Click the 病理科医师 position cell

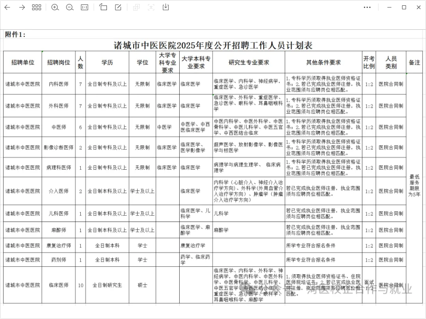(x=59, y=167)
